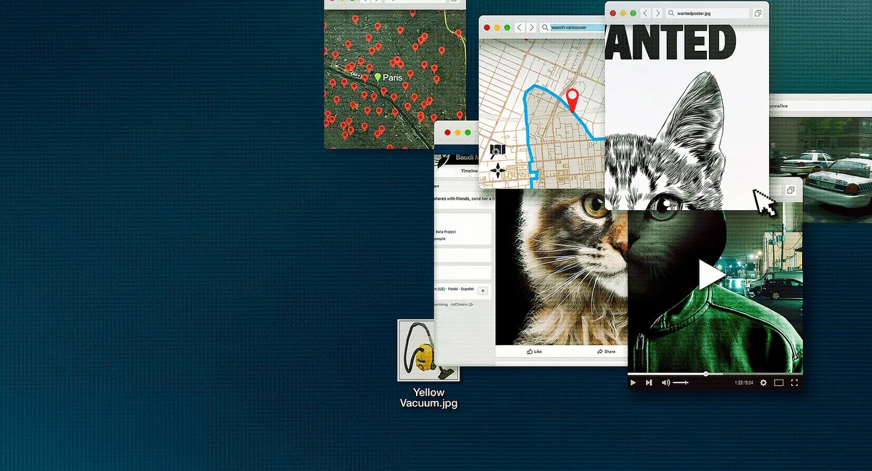Switch video to theater mode

[x=779, y=383]
